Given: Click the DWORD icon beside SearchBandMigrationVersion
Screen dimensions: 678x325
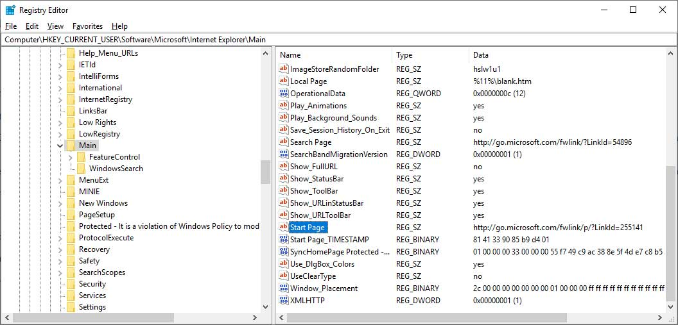Looking at the screenshot, I should click(284, 154).
